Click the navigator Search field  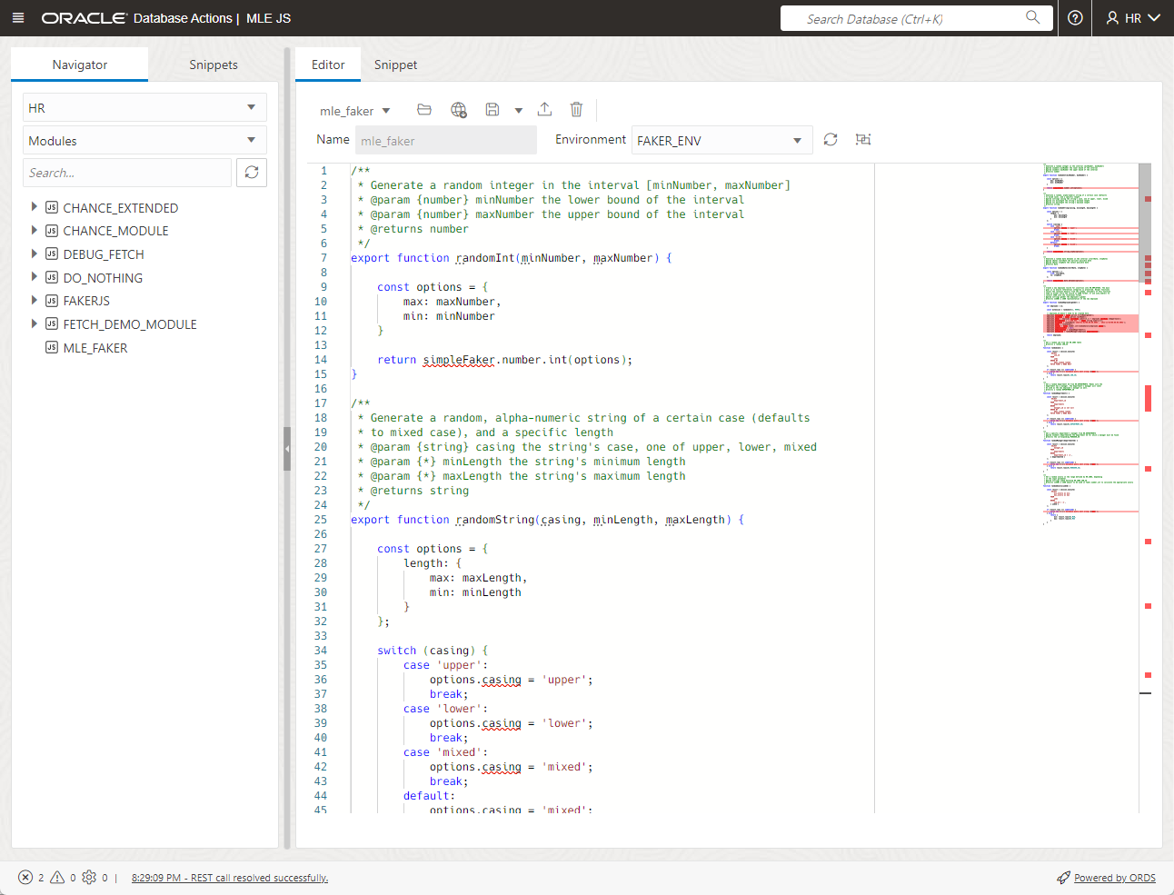point(127,173)
